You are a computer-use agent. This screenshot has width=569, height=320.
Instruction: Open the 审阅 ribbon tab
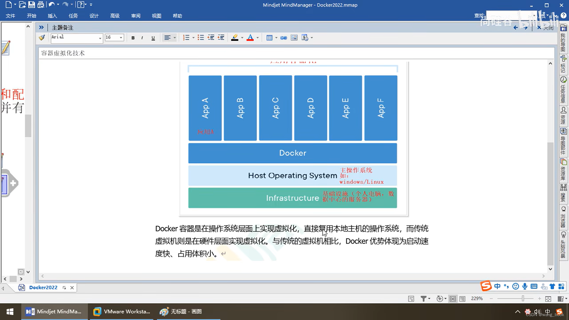click(136, 16)
